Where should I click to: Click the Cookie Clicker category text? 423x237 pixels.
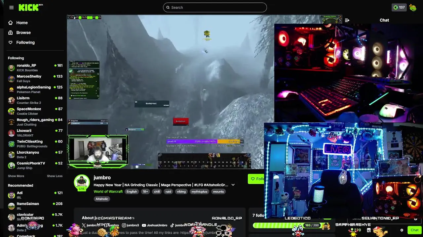(27, 114)
